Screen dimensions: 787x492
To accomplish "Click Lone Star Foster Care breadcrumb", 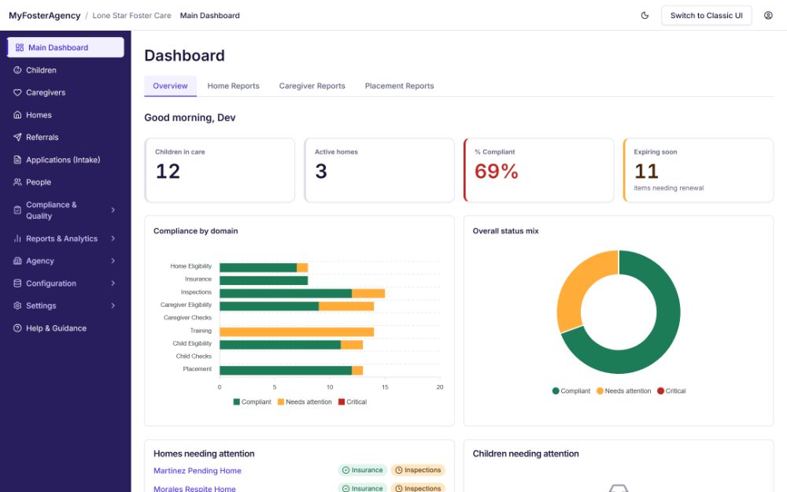I will pos(132,16).
